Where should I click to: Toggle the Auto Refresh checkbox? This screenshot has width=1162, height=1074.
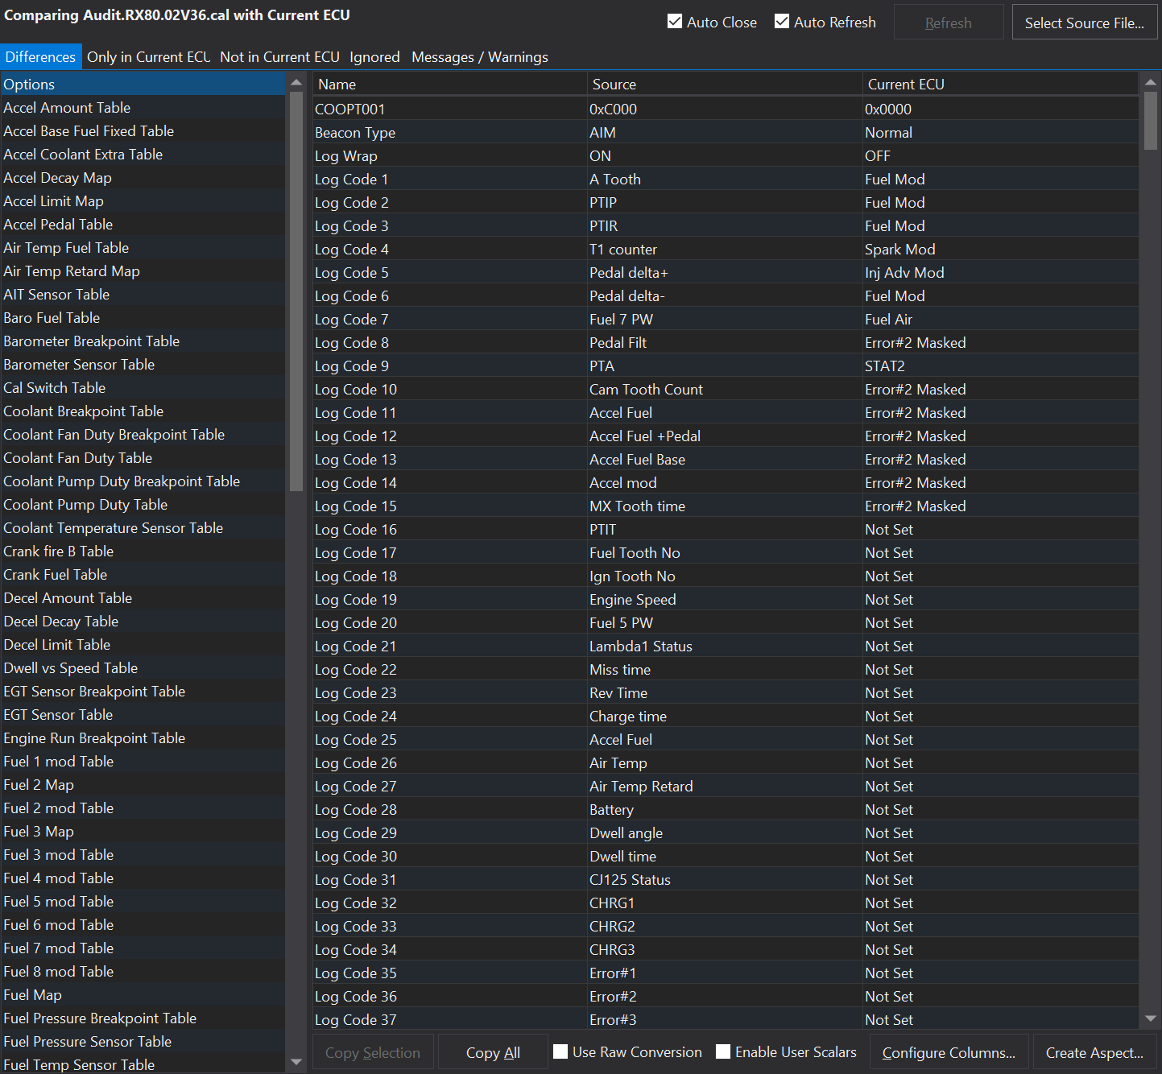[x=782, y=22]
